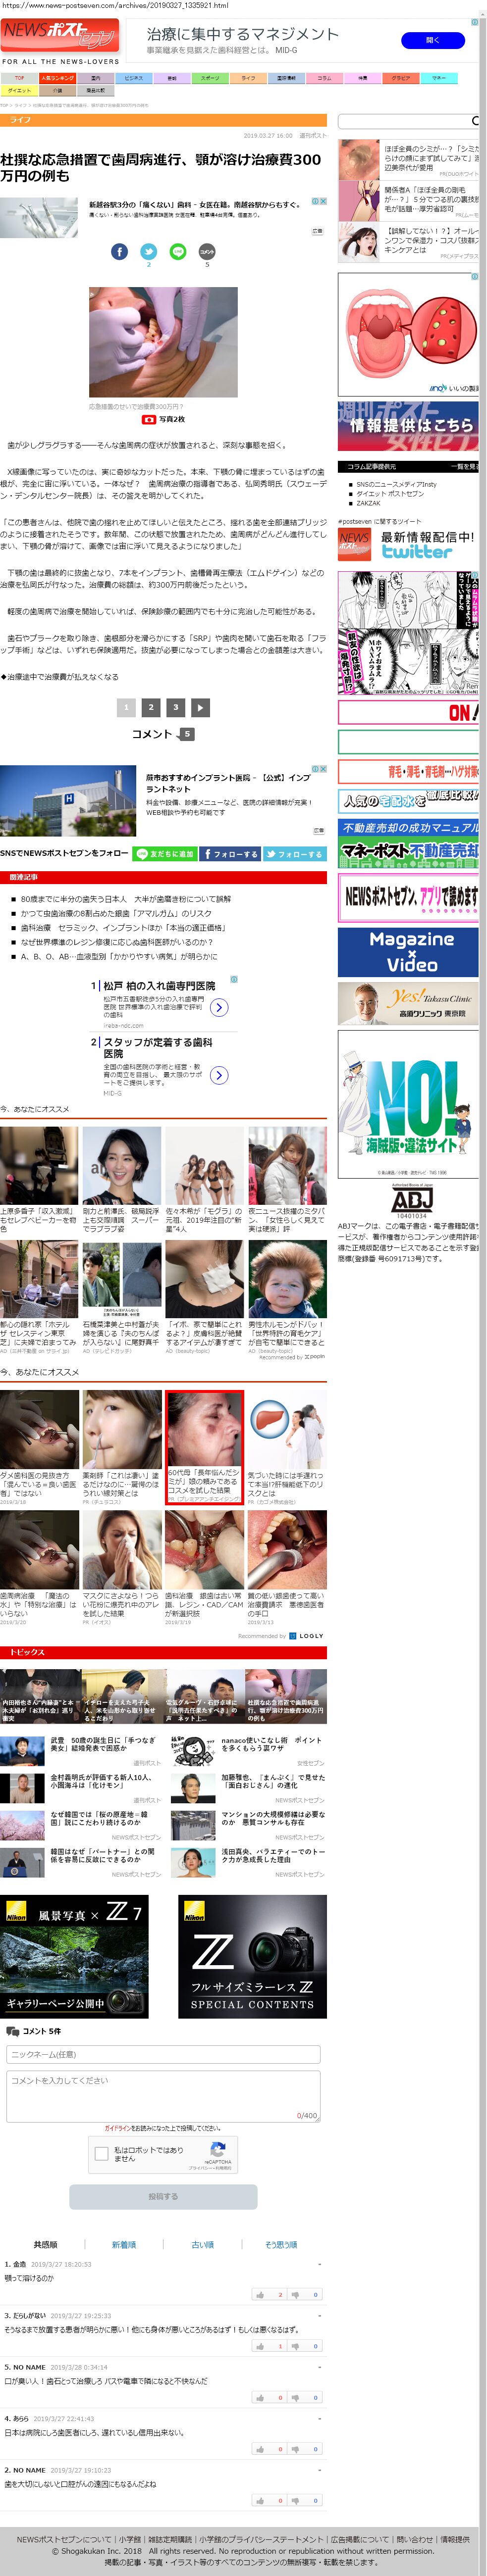Open footer link 広告掲載について

(360, 2539)
